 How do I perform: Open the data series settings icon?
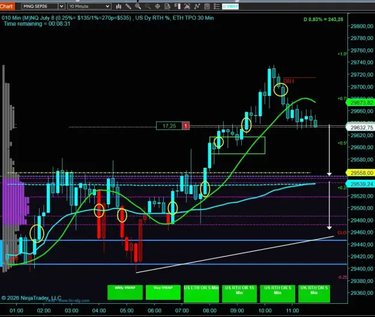pos(187,7)
